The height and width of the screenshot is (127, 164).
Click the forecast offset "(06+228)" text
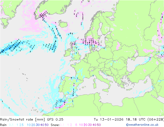pos(156,119)
